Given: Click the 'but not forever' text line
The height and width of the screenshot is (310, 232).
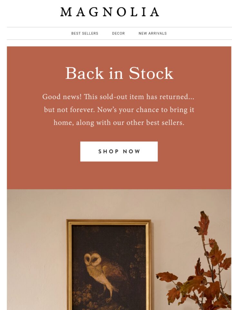Looking at the screenshot, I should pos(119,110).
